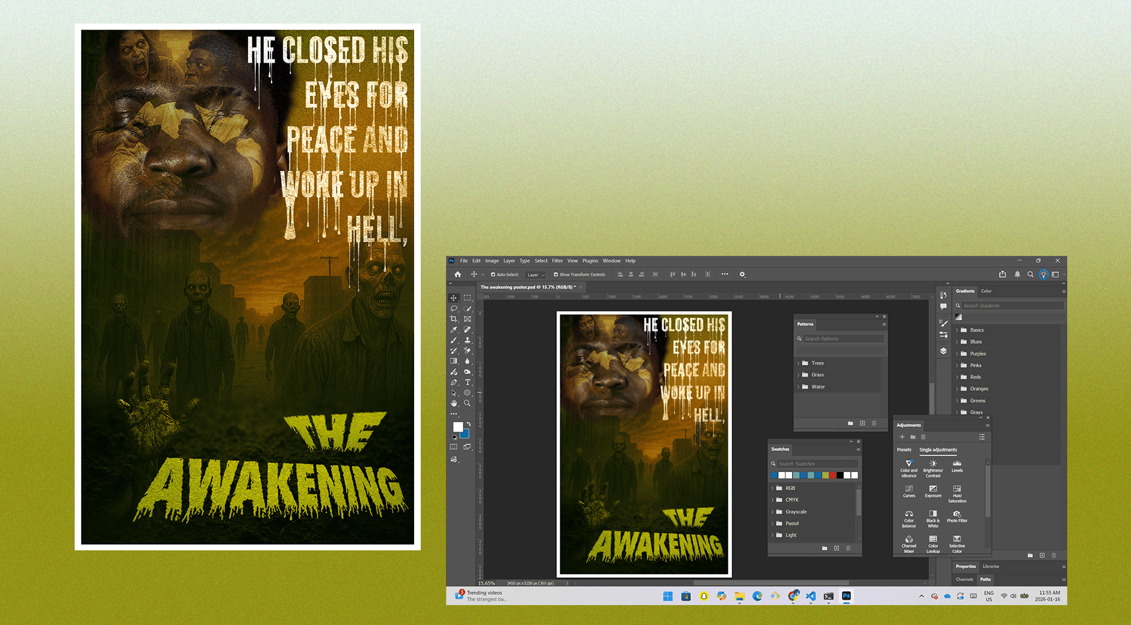This screenshot has height=625, width=1131.
Task: Open the Share icon in Photoshop
Action: point(1003,275)
